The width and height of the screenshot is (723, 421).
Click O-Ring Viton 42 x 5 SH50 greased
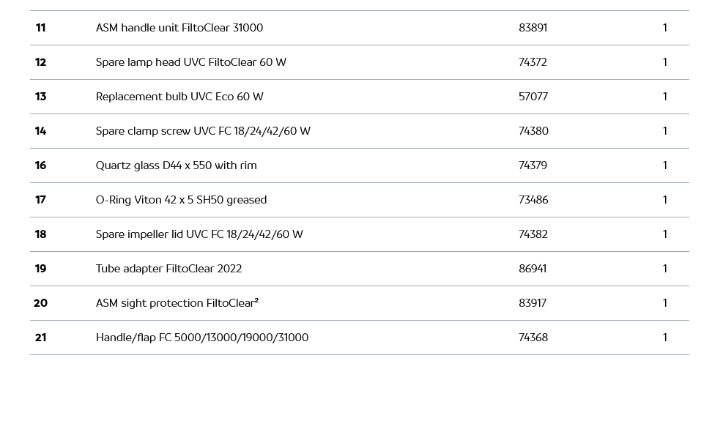tap(181, 200)
